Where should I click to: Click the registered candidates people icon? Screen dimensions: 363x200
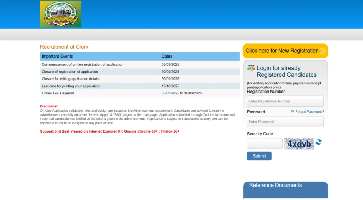pos(251,68)
